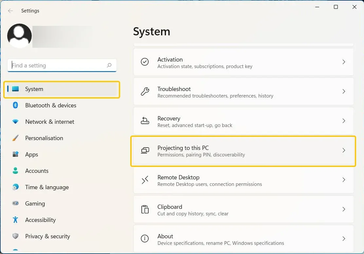Expand Activation with its chevron
This screenshot has width=364, height=254.
click(344, 62)
